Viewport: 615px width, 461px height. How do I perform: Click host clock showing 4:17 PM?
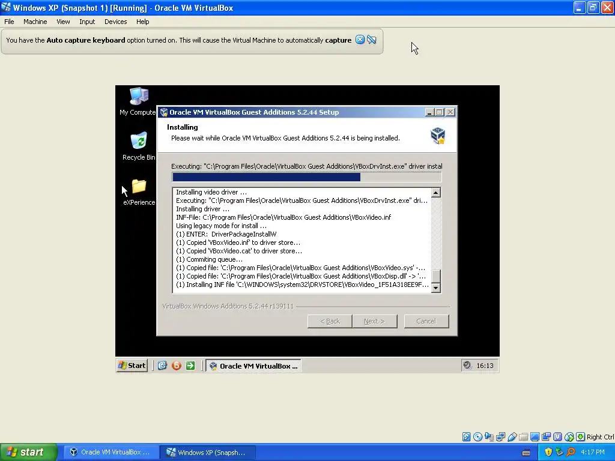[x=593, y=453]
